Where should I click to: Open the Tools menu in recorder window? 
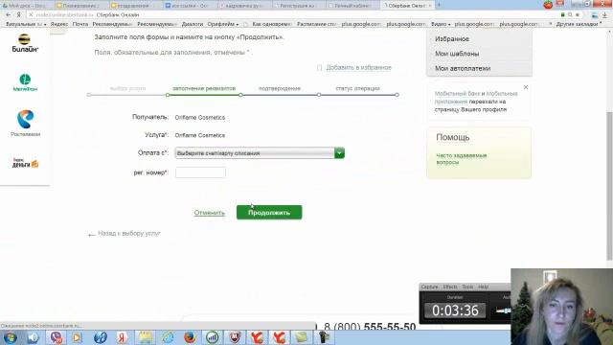(x=467, y=287)
